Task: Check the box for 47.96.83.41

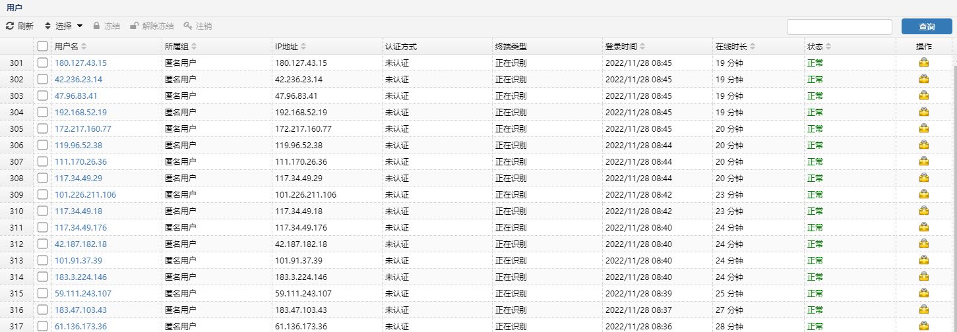Action: (x=42, y=96)
